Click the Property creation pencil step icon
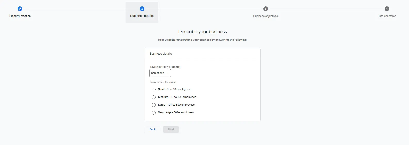 (x=20, y=9)
